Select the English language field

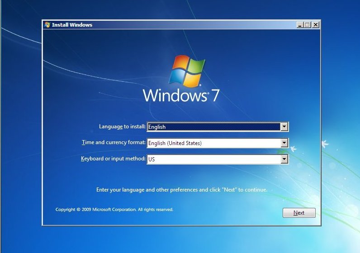tap(213, 127)
